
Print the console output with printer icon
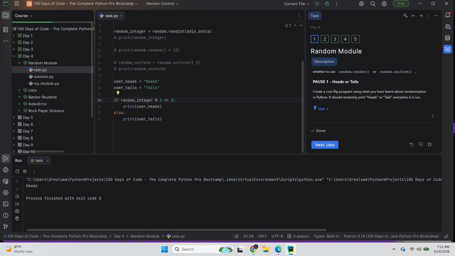17,211
